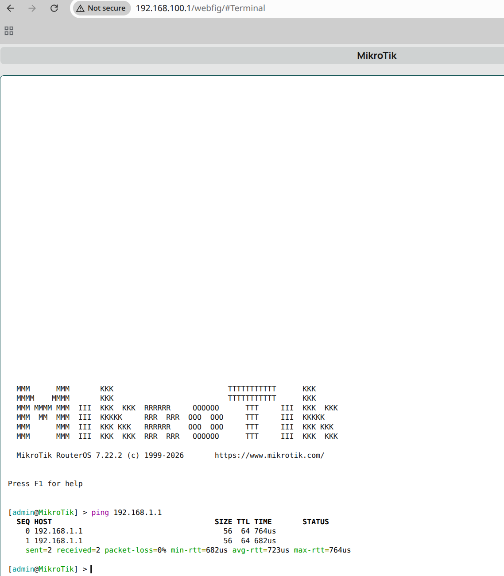Click the browser back arrow
This screenshot has height=576, width=504.
pyautogui.click(x=10, y=8)
